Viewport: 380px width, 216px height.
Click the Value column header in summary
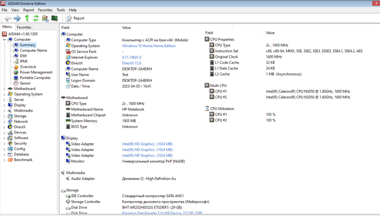126,28
